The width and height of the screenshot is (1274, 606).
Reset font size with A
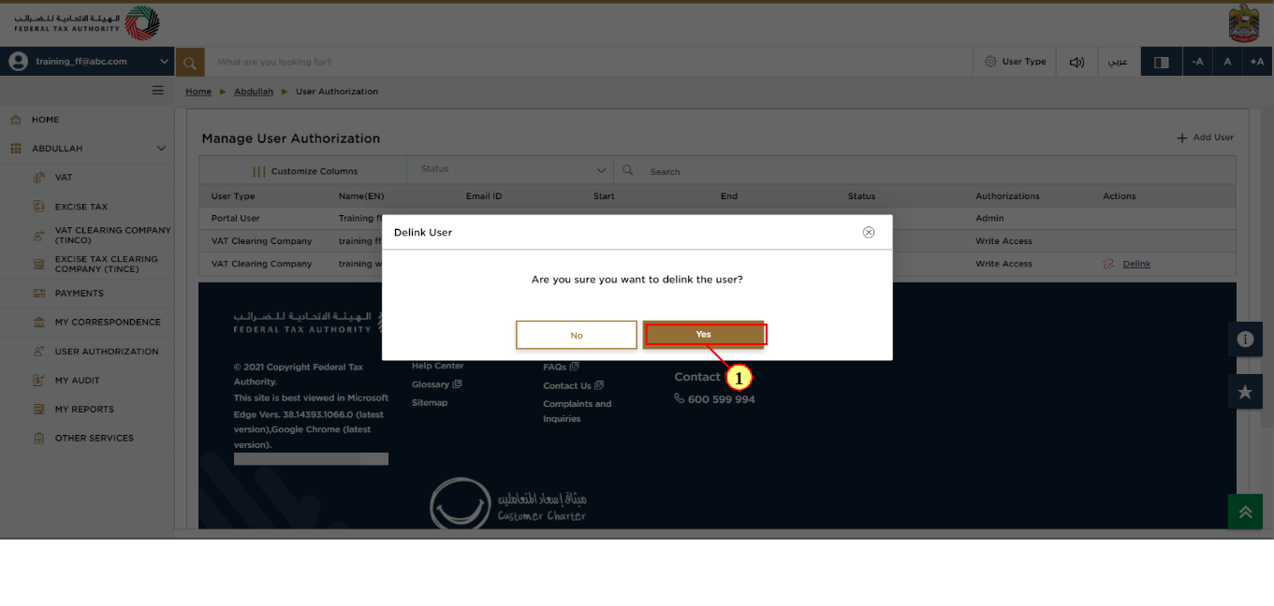click(x=1227, y=62)
